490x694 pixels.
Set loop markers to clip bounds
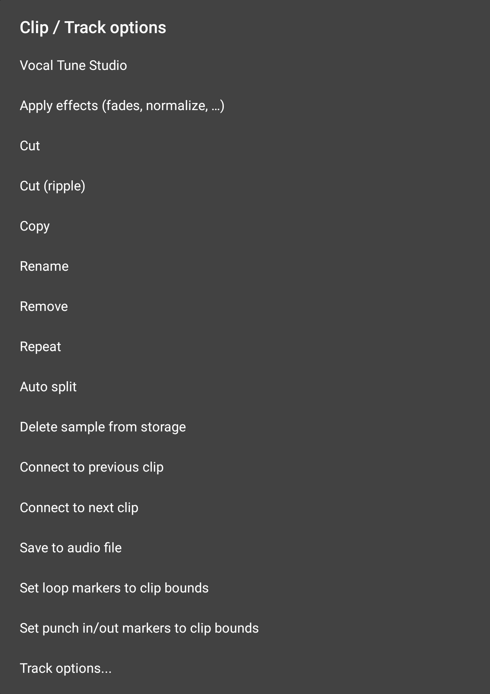tap(114, 588)
